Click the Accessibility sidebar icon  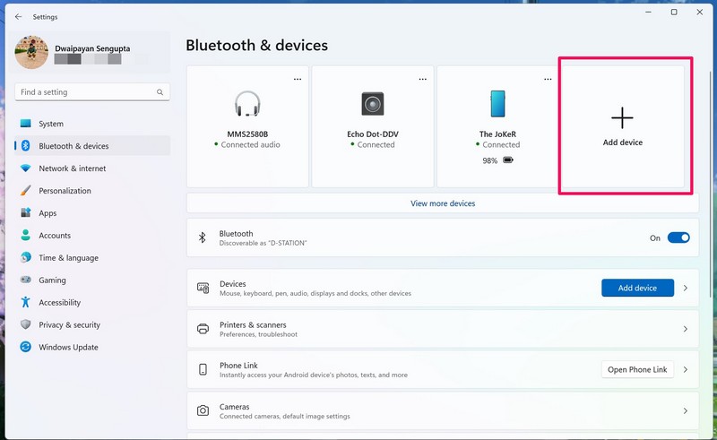(26, 302)
